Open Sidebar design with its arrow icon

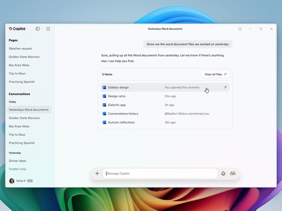click(x=225, y=87)
